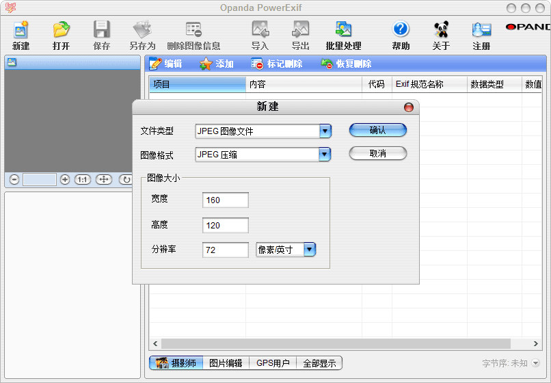Click the 分辨率 input field
551x383 pixels.
[226, 250]
